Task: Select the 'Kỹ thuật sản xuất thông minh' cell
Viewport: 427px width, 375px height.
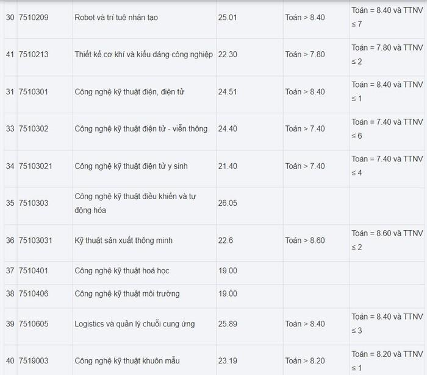Action: pos(123,240)
